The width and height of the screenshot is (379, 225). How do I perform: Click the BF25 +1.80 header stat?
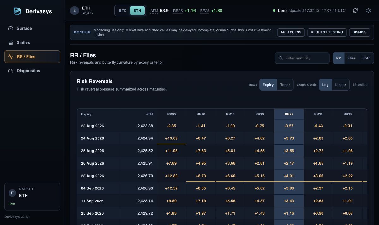[x=211, y=11]
